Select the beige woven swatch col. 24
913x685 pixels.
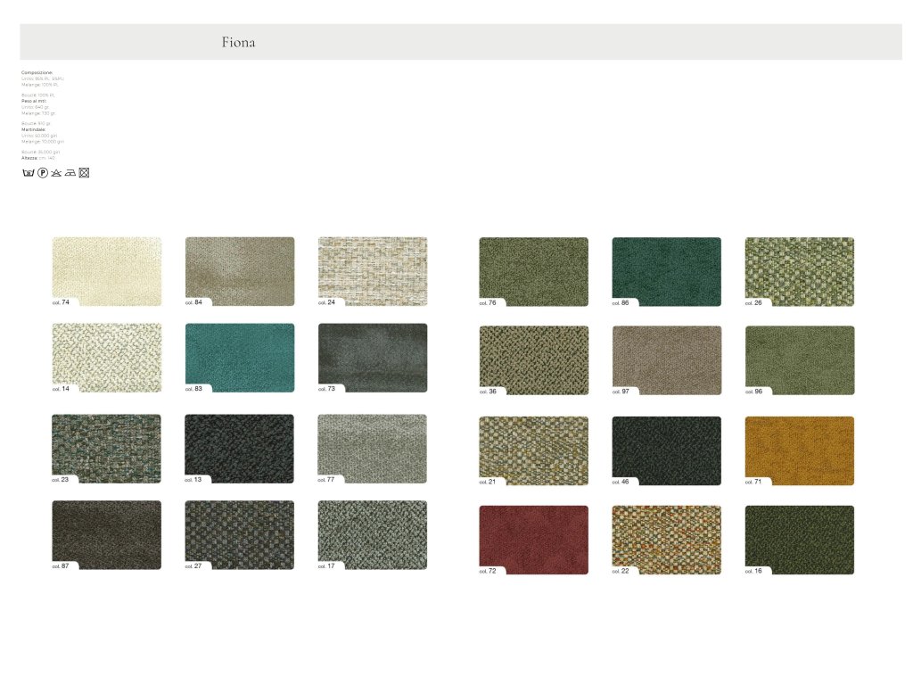(x=372, y=270)
